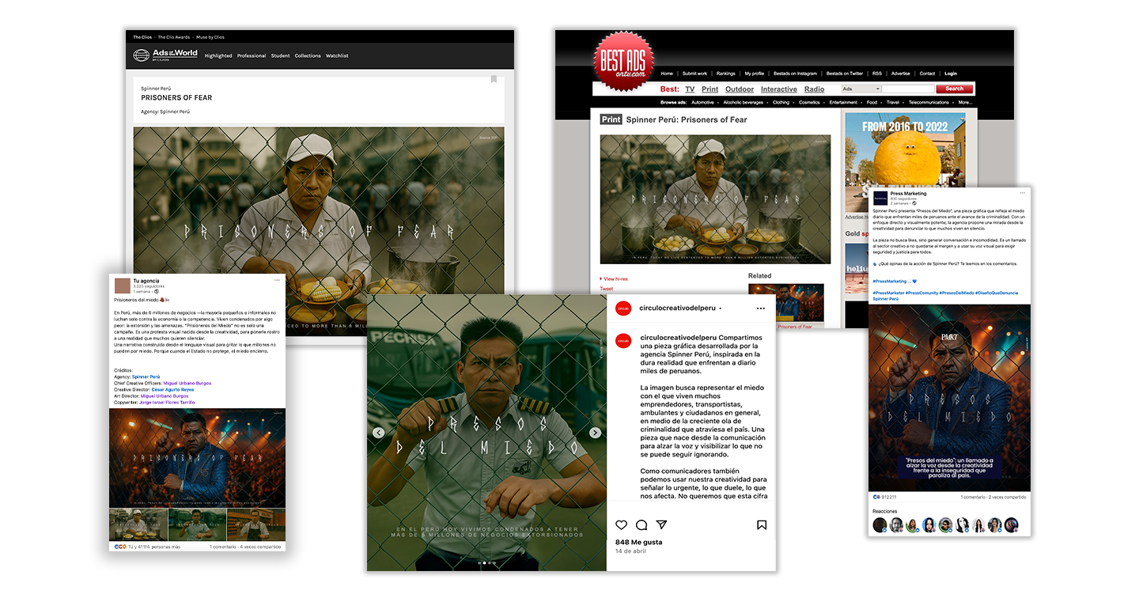Image resolution: width=1139 pixels, height=598 pixels.
Task: Click the orange mascot banner ad
Action: (x=904, y=161)
